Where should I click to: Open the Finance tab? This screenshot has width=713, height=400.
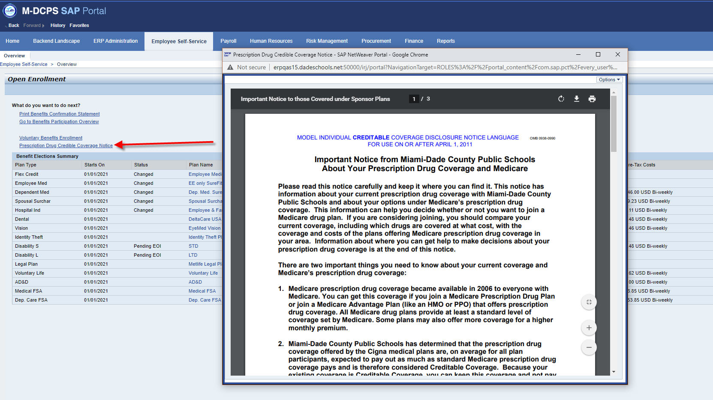point(414,41)
